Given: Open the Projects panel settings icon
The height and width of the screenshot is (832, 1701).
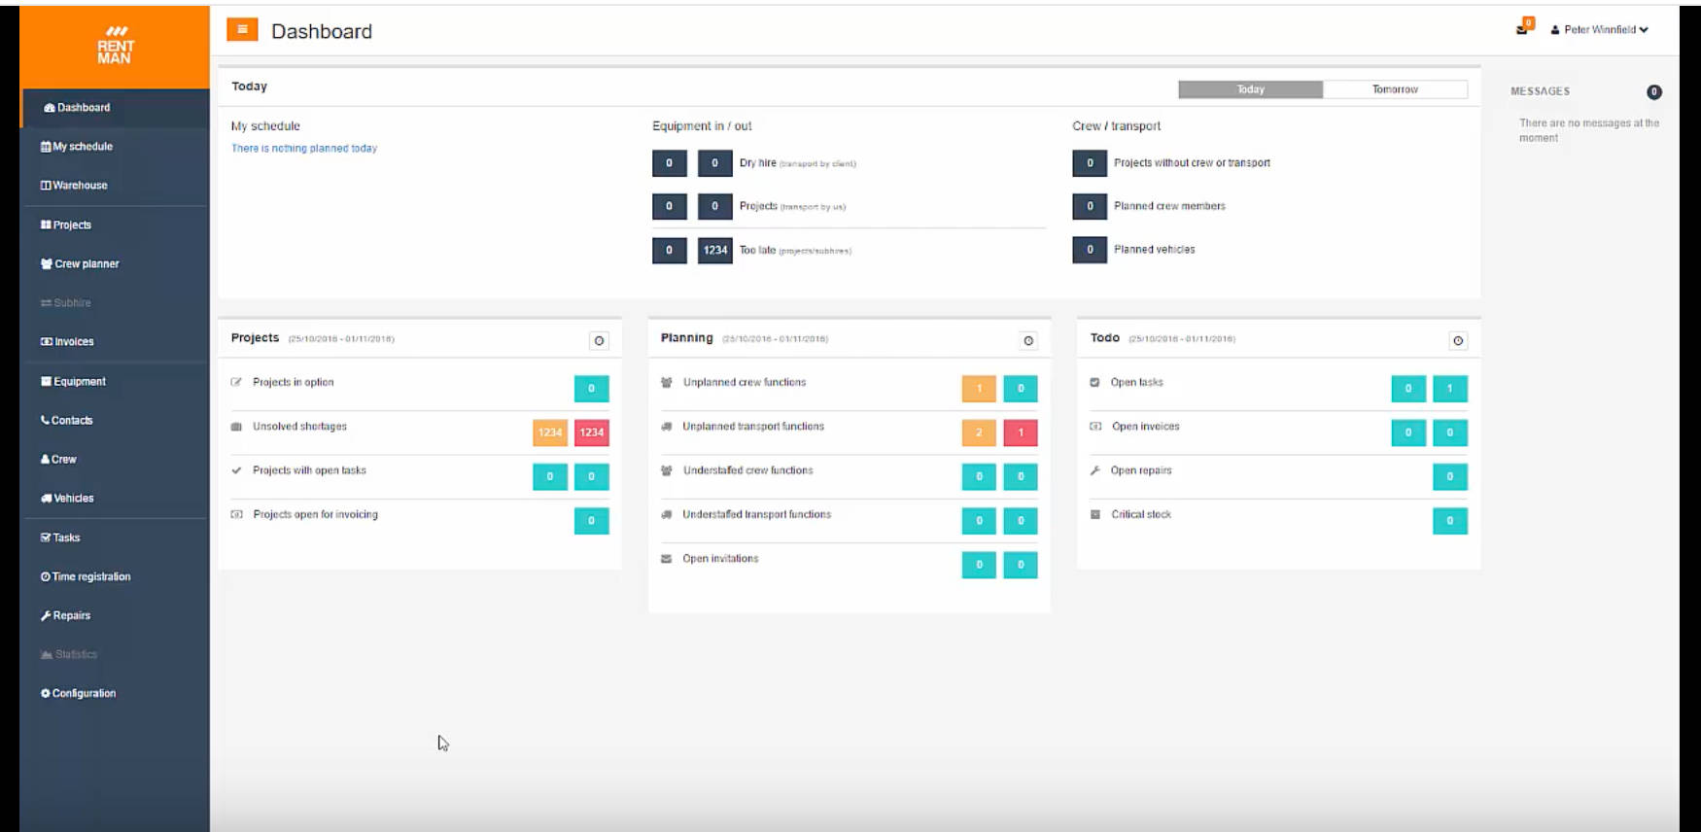Looking at the screenshot, I should point(599,340).
